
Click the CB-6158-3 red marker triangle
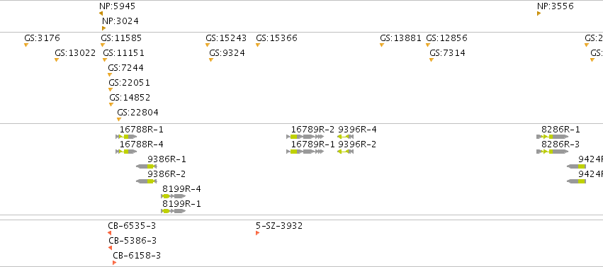[114, 263]
